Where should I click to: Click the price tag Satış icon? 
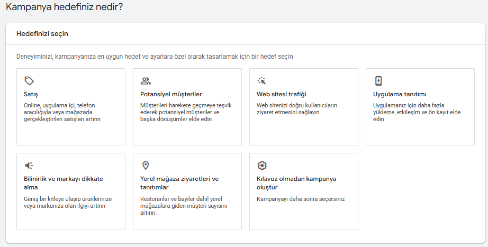[x=29, y=81]
